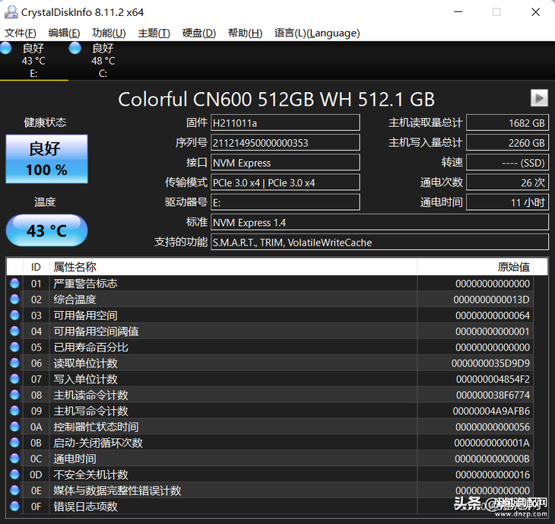Click the power on hours 11 小时
Viewport: 555px width, 524px height.
508,202
